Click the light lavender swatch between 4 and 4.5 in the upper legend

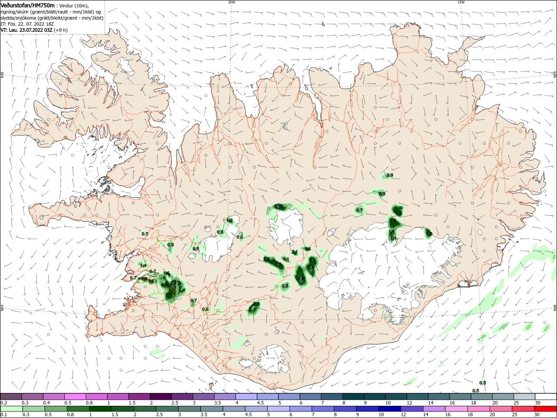click(x=245, y=397)
